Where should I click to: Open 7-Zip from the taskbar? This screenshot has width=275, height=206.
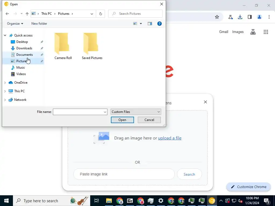click(x=130, y=201)
